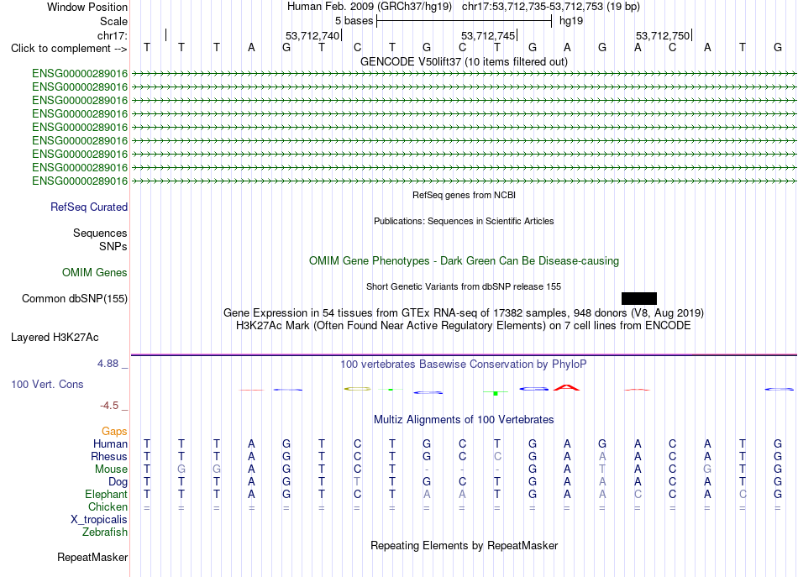
Task: Open 'Repeating Elements by RepeatMasker' track title
Action: [x=464, y=546]
